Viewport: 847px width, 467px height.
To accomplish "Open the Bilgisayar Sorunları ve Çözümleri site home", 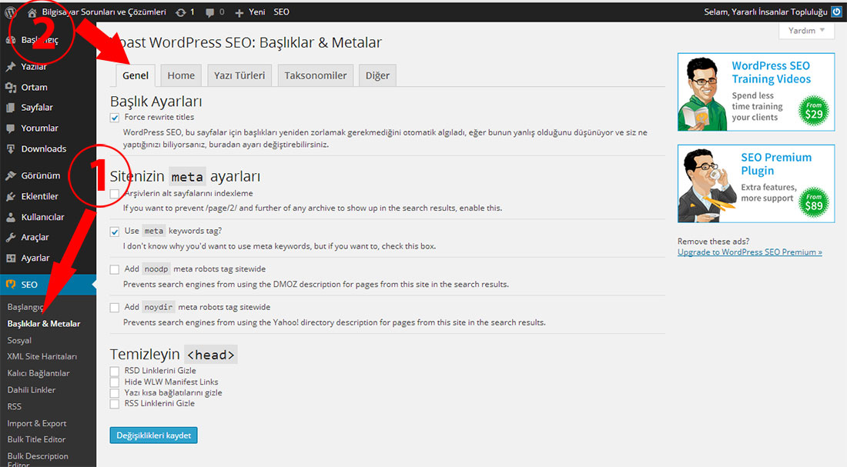I will pyautogui.click(x=97, y=12).
